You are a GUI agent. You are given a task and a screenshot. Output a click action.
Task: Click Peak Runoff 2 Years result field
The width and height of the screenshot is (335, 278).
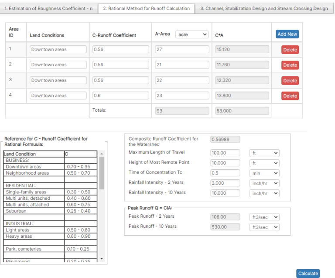pyautogui.click(x=225, y=217)
